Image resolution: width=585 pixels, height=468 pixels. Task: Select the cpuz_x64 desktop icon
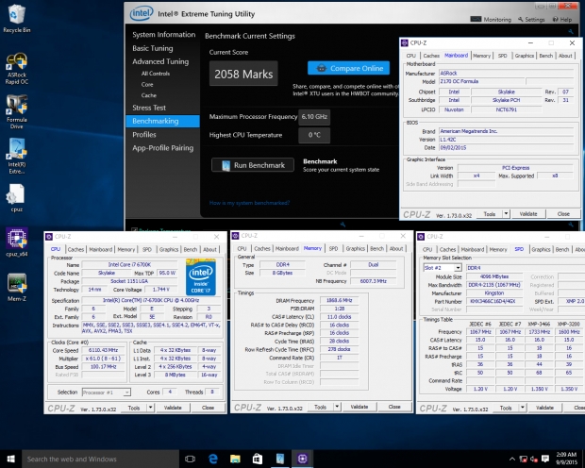pos(17,242)
